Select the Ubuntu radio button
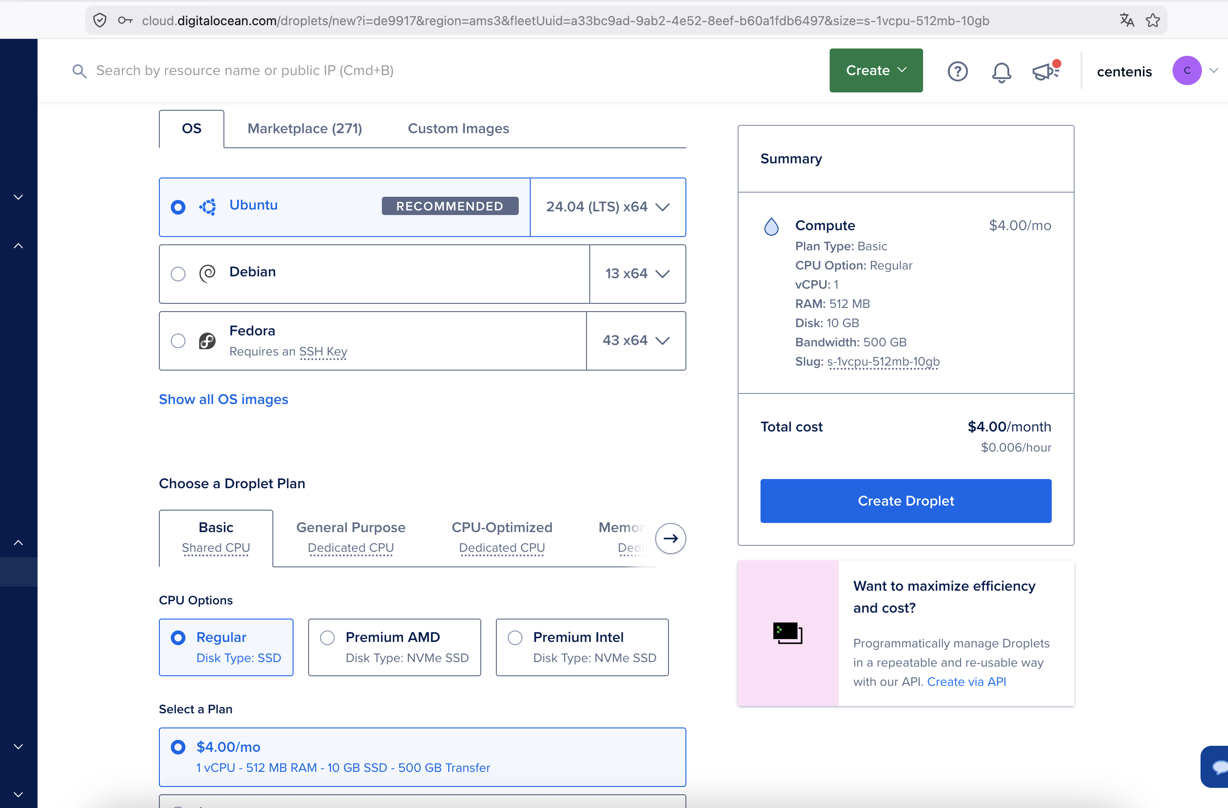Image resolution: width=1228 pixels, height=808 pixels. click(178, 207)
